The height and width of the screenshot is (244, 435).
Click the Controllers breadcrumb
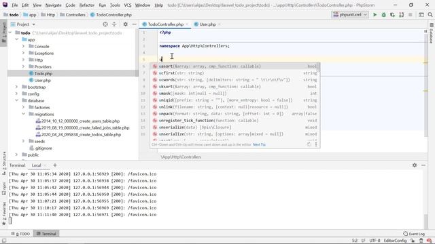(73, 15)
